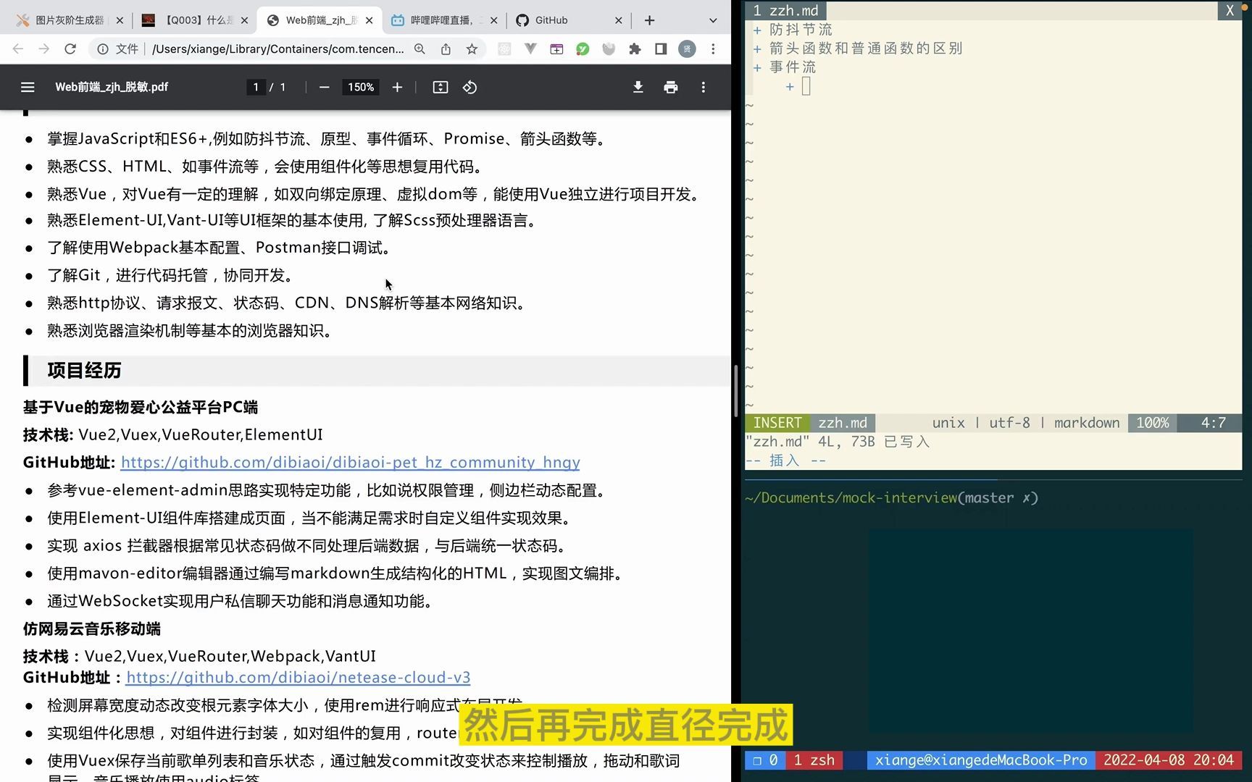This screenshot has width=1252, height=782.
Task: Click the fit to page icon
Action: [x=441, y=87]
